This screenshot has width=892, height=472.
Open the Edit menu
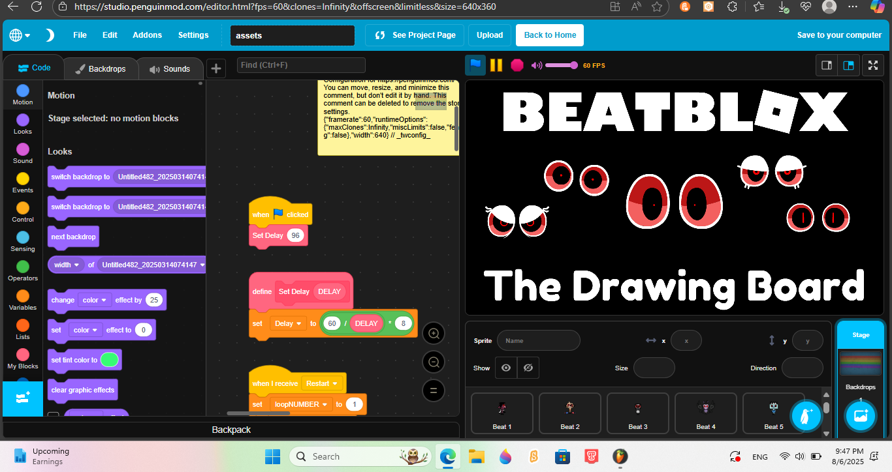(x=110, y=35)
